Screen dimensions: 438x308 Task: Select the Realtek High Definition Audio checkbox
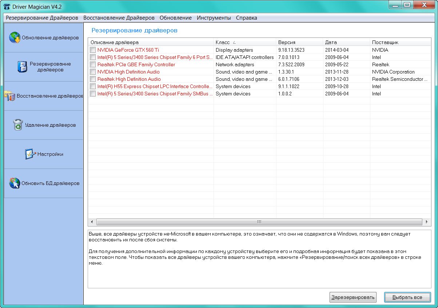93,79
